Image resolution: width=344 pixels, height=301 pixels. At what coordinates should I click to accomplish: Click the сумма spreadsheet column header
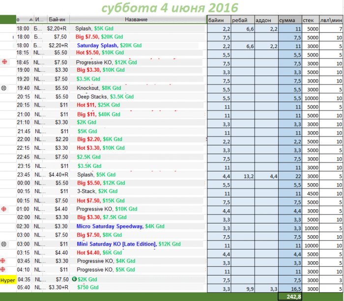tap(290, 20)
